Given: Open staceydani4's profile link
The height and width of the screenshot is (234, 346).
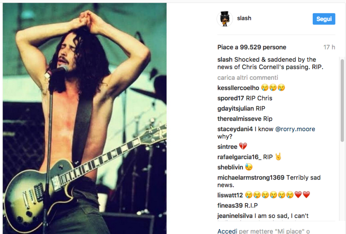Looking at the screenshot, I should (235, 129).
